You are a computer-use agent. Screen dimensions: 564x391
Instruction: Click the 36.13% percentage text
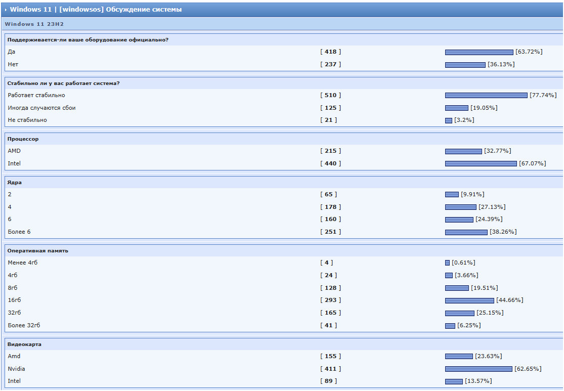[x=501, y=64]
